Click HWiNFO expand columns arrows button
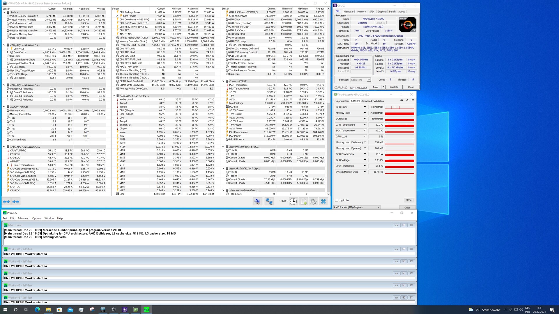The image size is (559, 314). (x=6, y=201)
